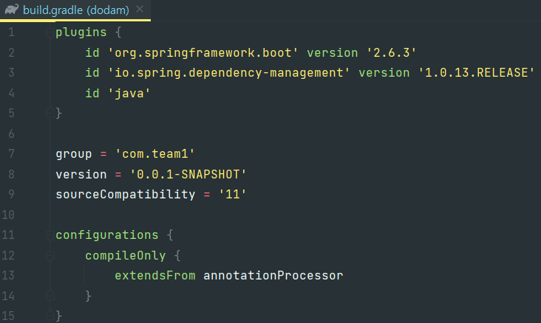This screenshot has height=323, width=541.
Task: Click line number 7 in gutter
Action: click(11, 154)
